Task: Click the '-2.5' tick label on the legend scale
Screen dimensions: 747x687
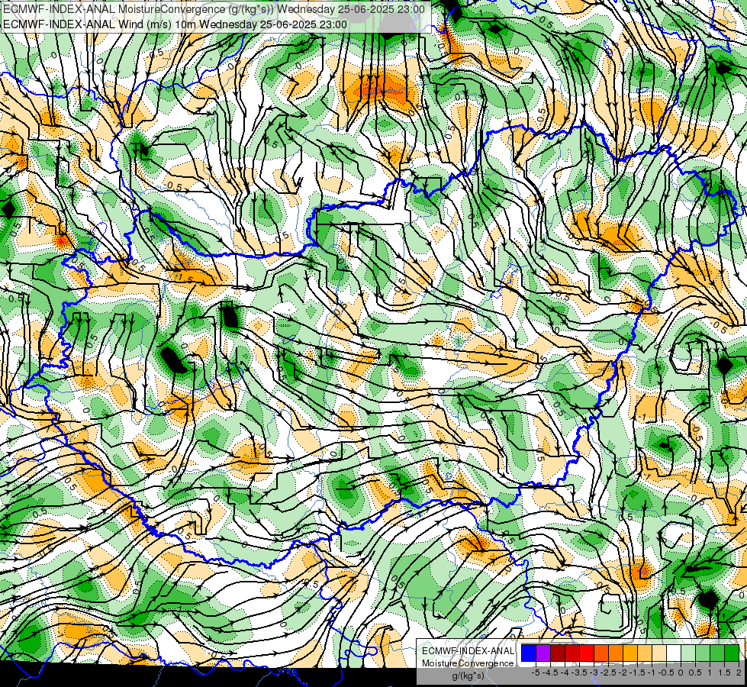Action: pyautogui.click(x=608, y=672)
